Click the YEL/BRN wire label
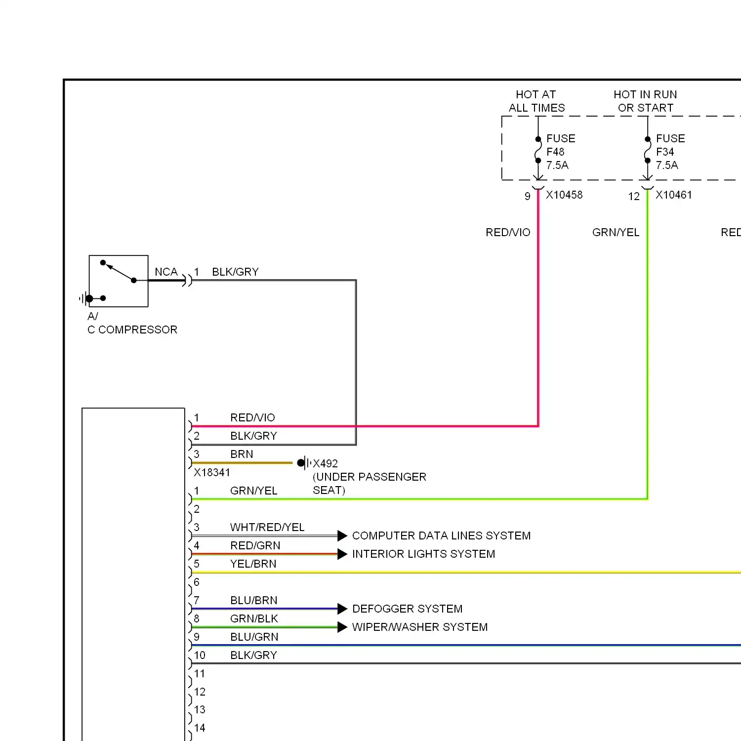The height and width of the screenshot is (741, 741). tap(253, 564)
